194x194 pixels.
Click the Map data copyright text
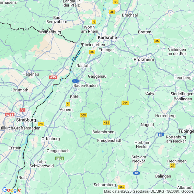149,191
